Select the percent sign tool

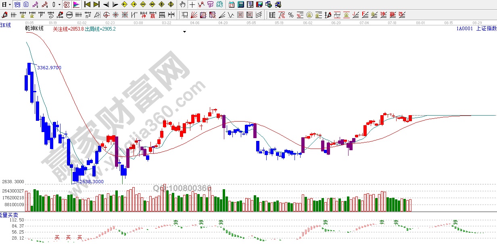pyautogui.click(x=290, y=15)
